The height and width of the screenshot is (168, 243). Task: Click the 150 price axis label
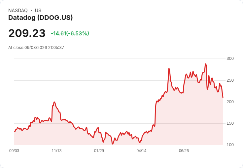(x=230, y=123)
